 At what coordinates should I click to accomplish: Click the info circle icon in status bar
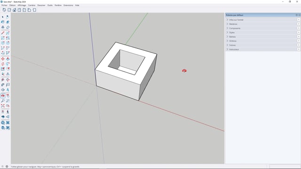point(7,167)
